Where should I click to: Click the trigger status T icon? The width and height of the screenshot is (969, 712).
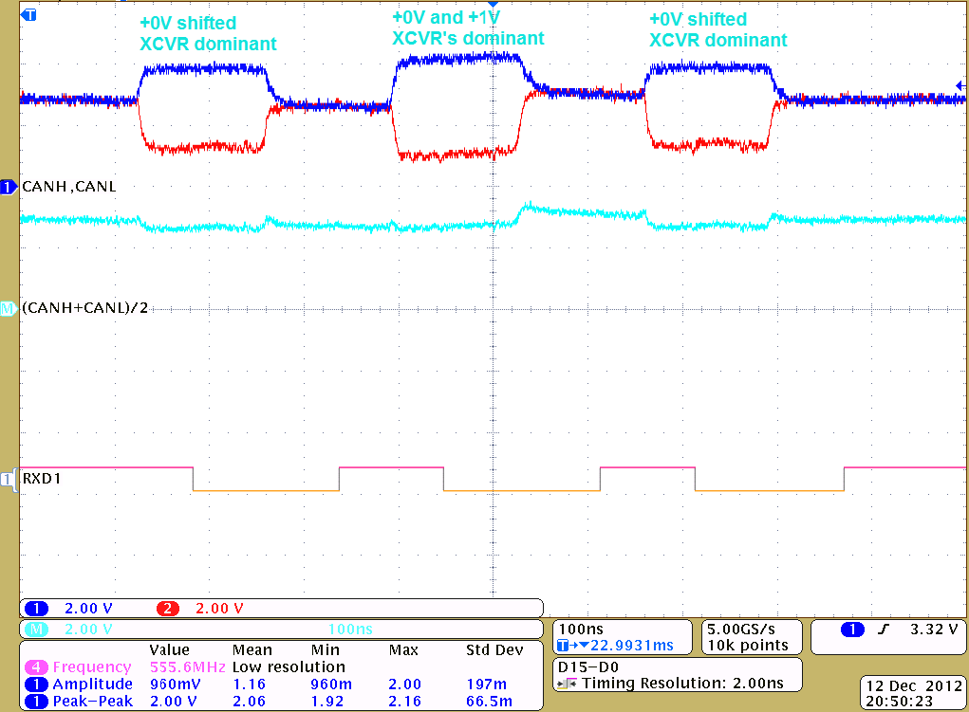[x=28, y=15]
